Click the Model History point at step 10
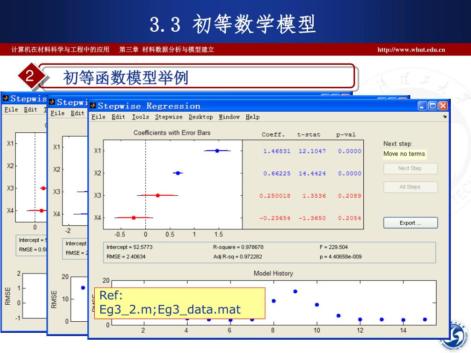This screenshot has height=353, width=471. pyautogui.click(x=317, y=305)
